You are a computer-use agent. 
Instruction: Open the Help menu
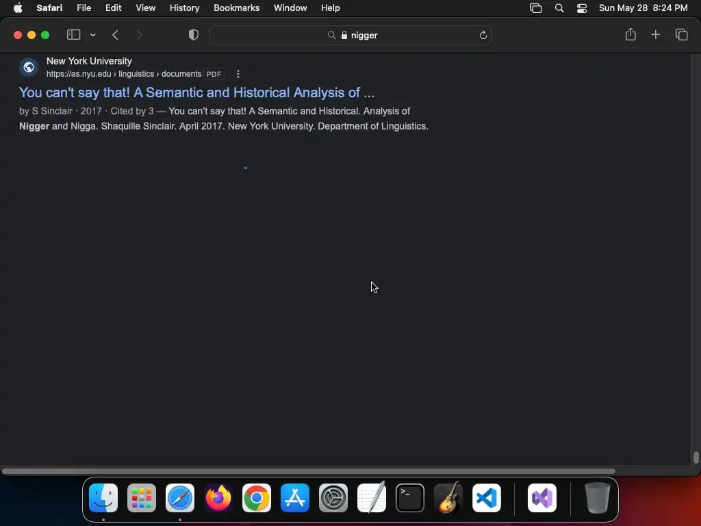(331, 8)
